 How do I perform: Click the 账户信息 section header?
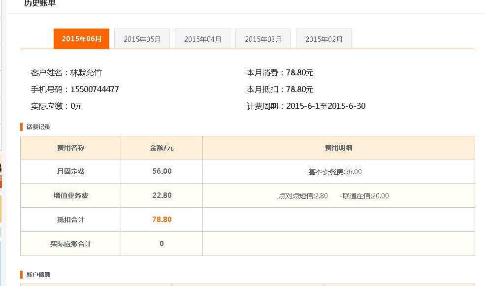coord(38,275)
